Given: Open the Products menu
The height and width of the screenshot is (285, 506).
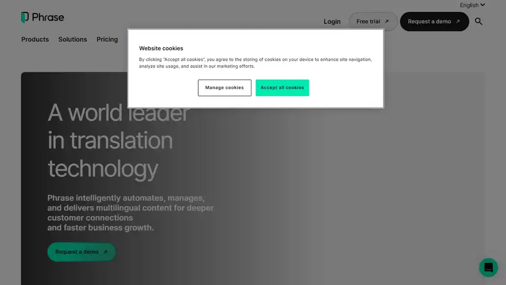Looking at the screenshot, I should [x=35, y=40].
